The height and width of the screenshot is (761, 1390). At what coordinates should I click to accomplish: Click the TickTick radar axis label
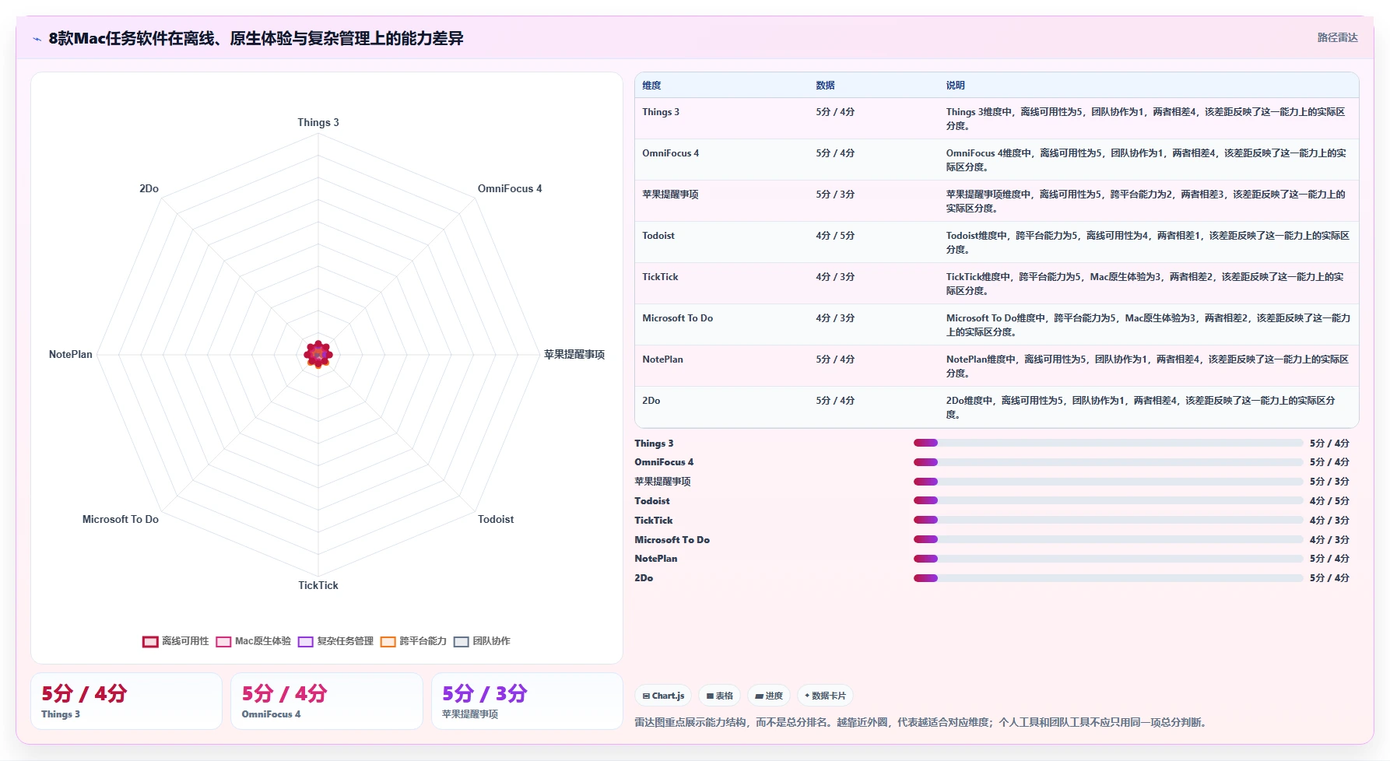tap(318, 585)
